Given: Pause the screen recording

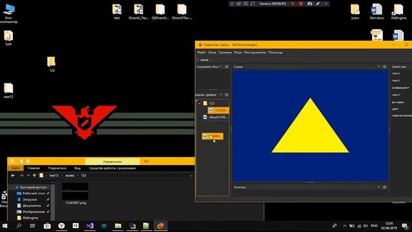Looking at the screenshot, I should pyautogui.click(x=293, y=4).
